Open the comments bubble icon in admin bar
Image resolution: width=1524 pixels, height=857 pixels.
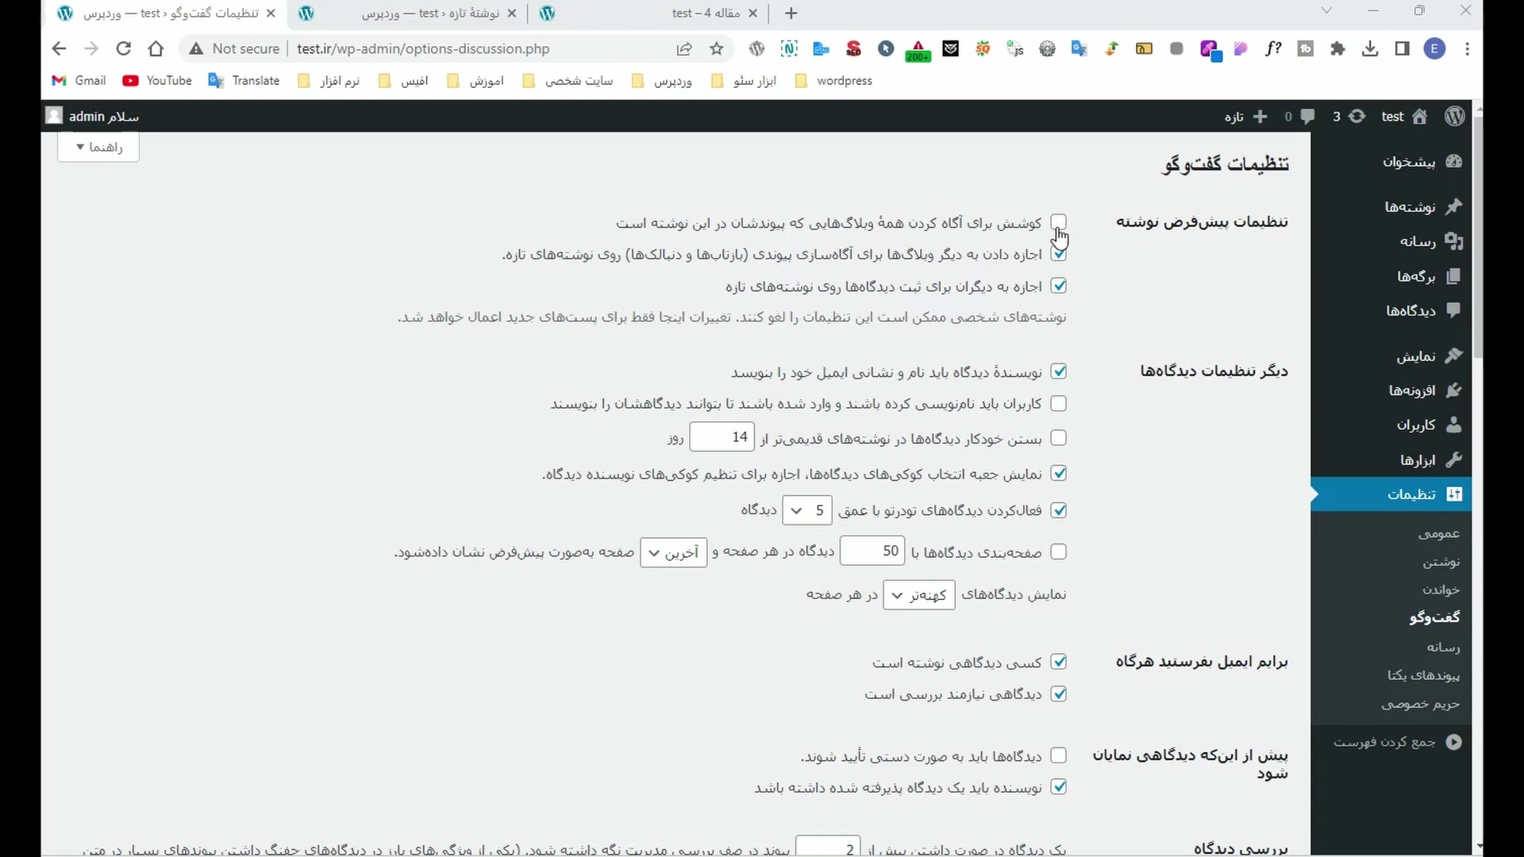(x=1307, y=117)
